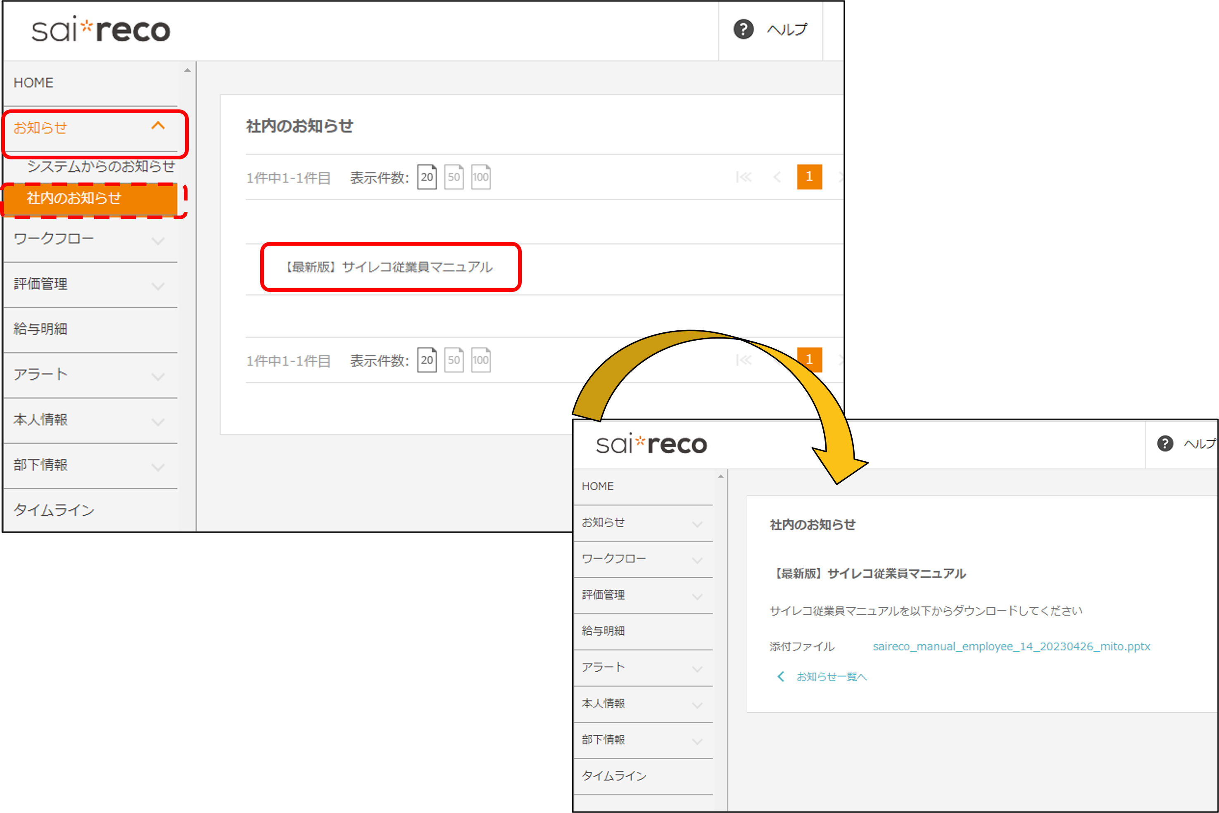
Task: Choose 50 items in bottom pager
Action: tap(454, 360)
